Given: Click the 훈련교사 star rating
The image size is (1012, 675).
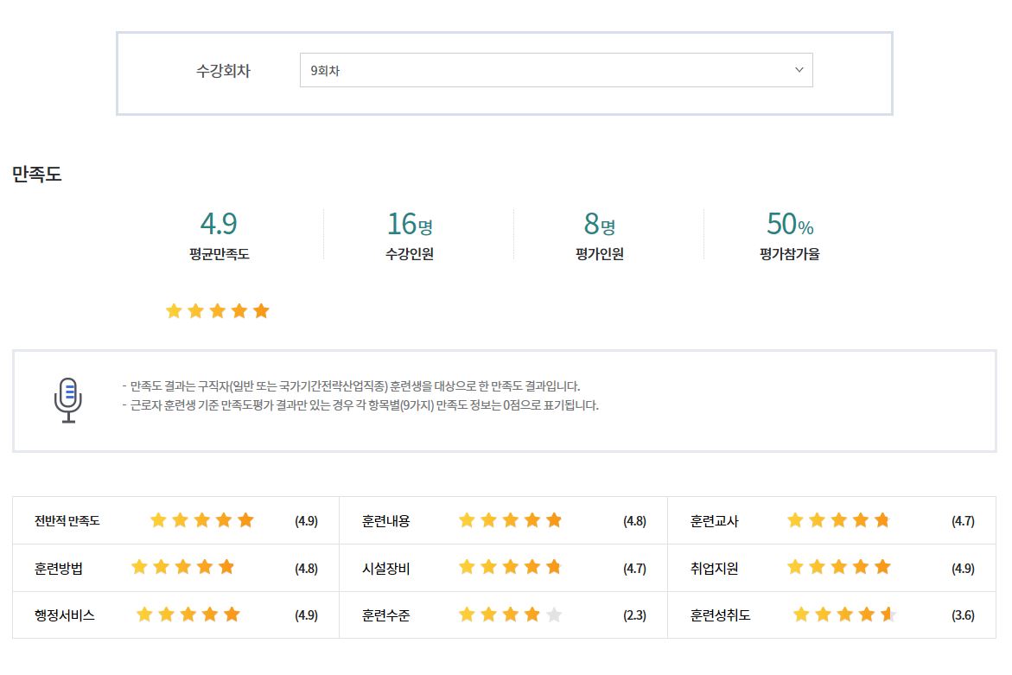Looking at the screenshot, I should 838,520.
